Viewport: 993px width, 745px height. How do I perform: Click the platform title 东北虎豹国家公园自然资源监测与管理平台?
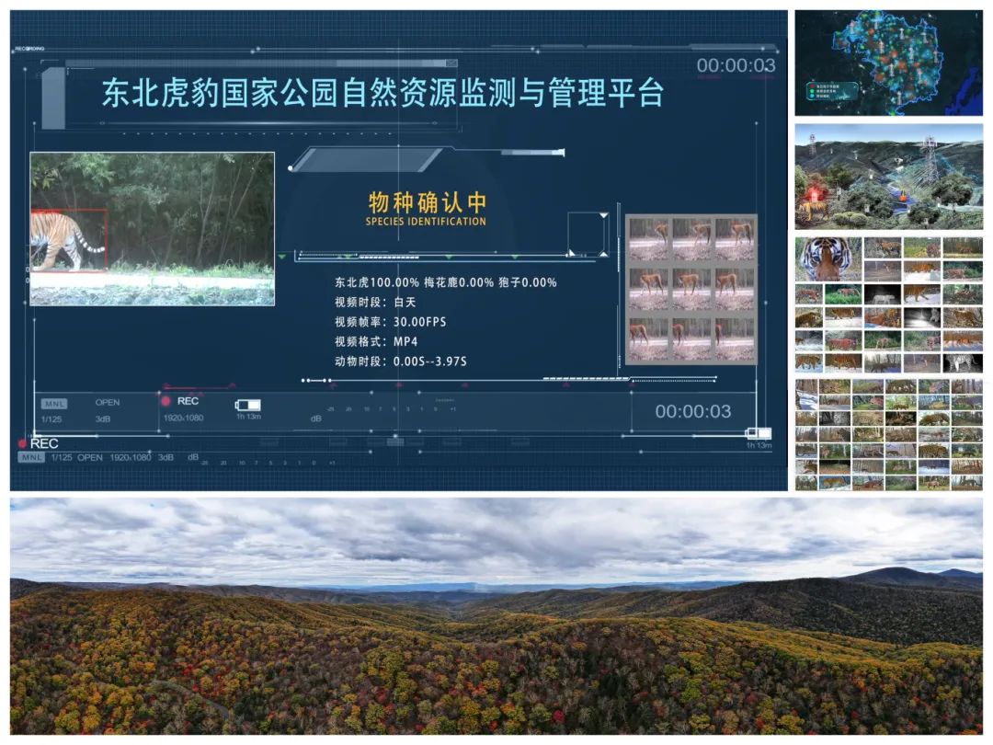point(382,93)
